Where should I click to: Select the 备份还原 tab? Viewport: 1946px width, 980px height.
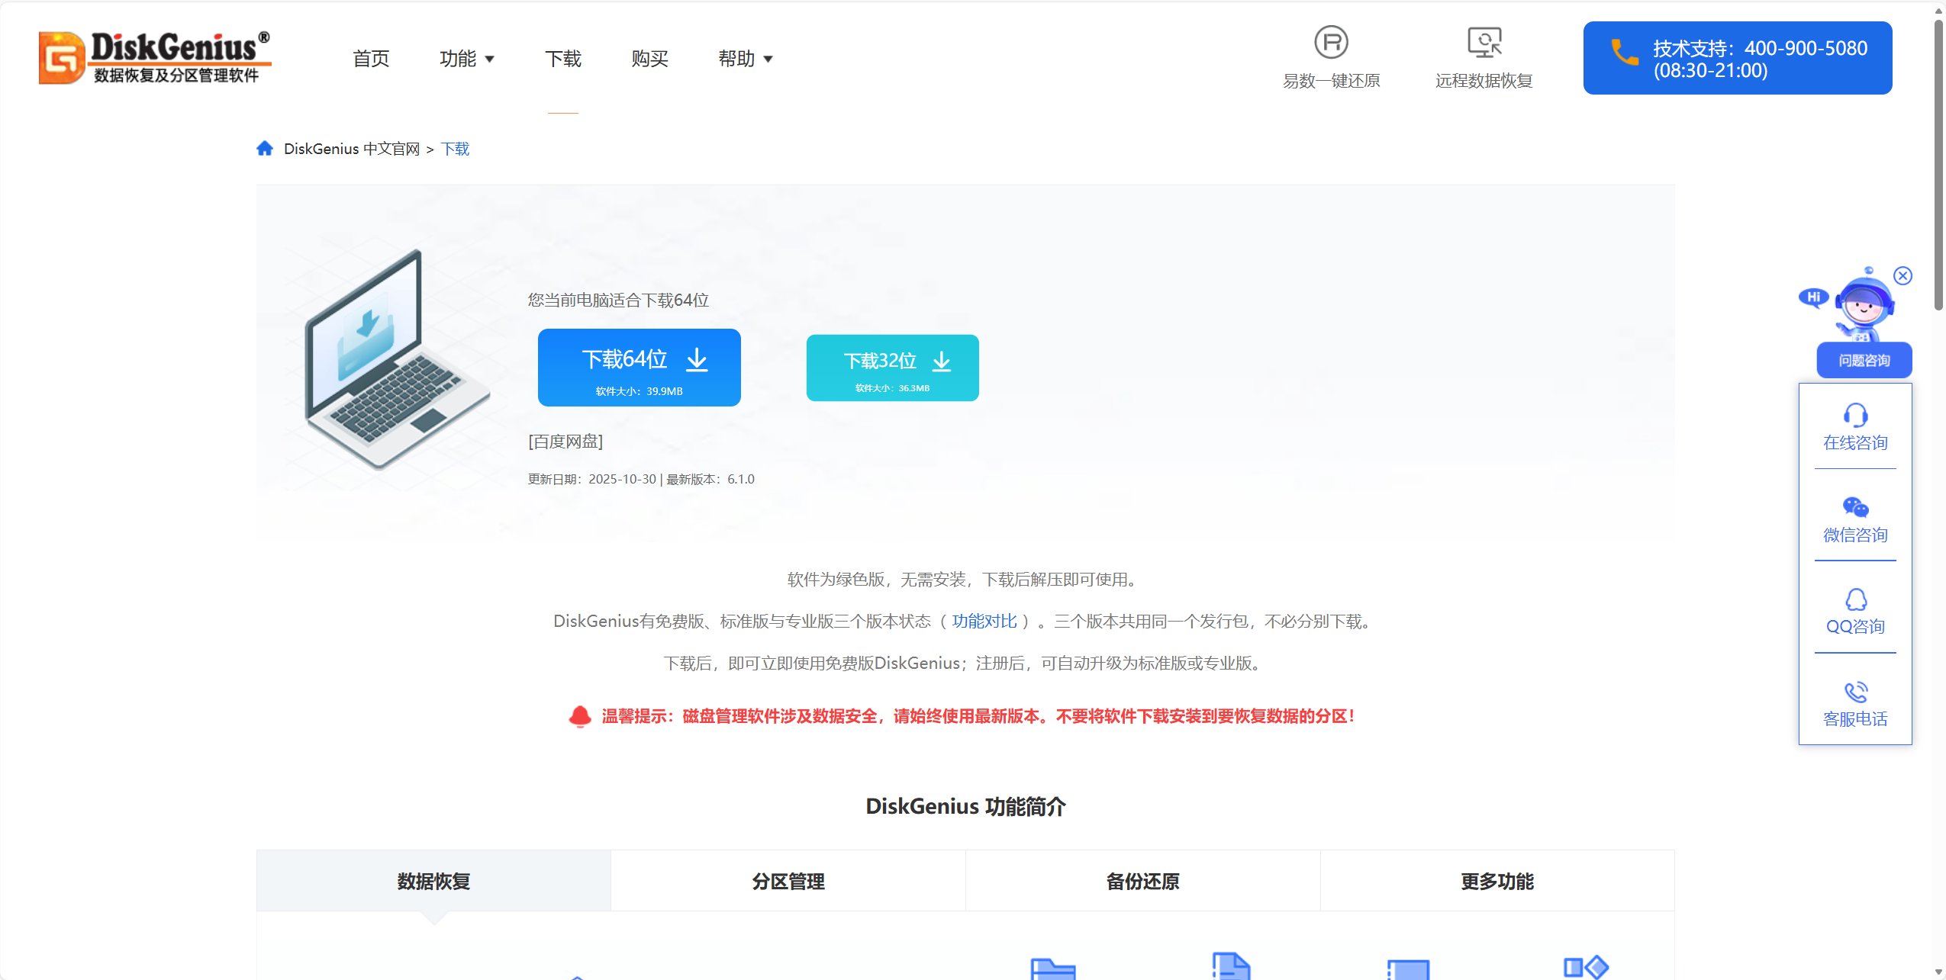1142,882
